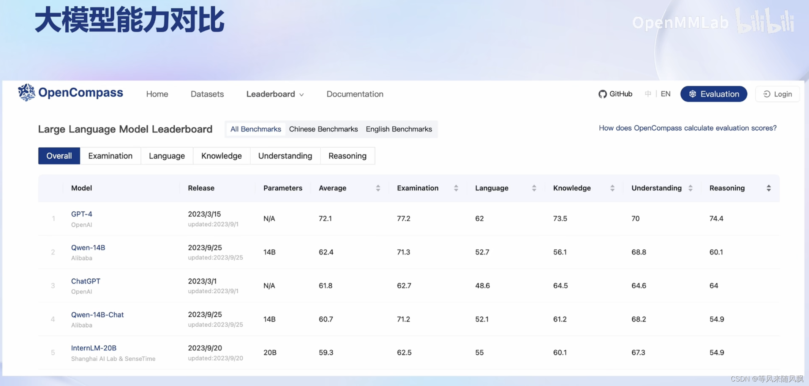This screenshot has height=386, width=809.
Task: Open the ChatGPT model link
Action: coord(86,281)
